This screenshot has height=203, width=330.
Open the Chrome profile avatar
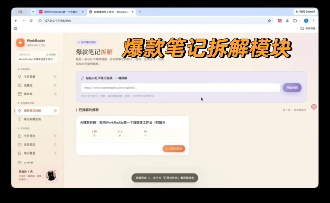tap(306, 20)
